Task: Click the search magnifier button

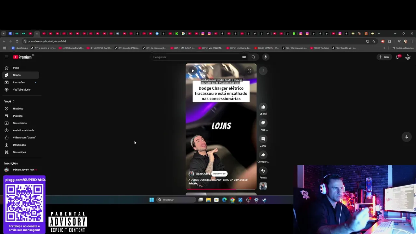Action: pyautogui.click(x=253, y=57)
